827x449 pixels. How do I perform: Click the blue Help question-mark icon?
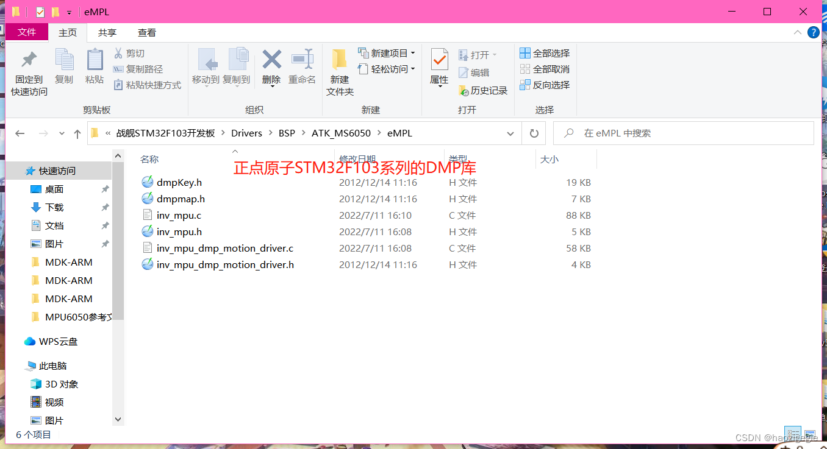click(x=814, y=33)
